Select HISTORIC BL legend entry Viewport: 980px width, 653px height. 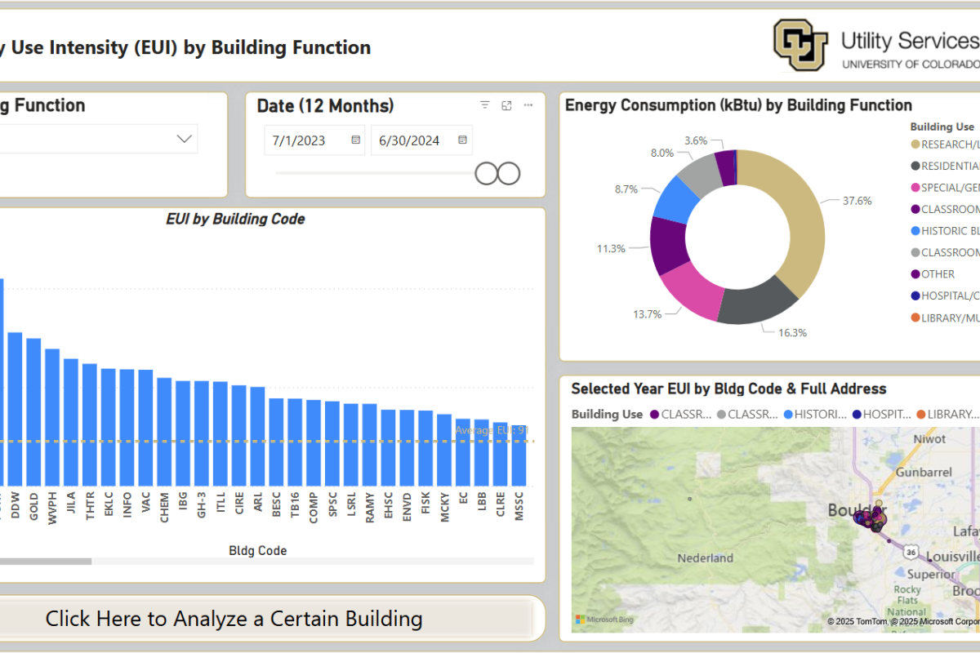coord(945,231)
